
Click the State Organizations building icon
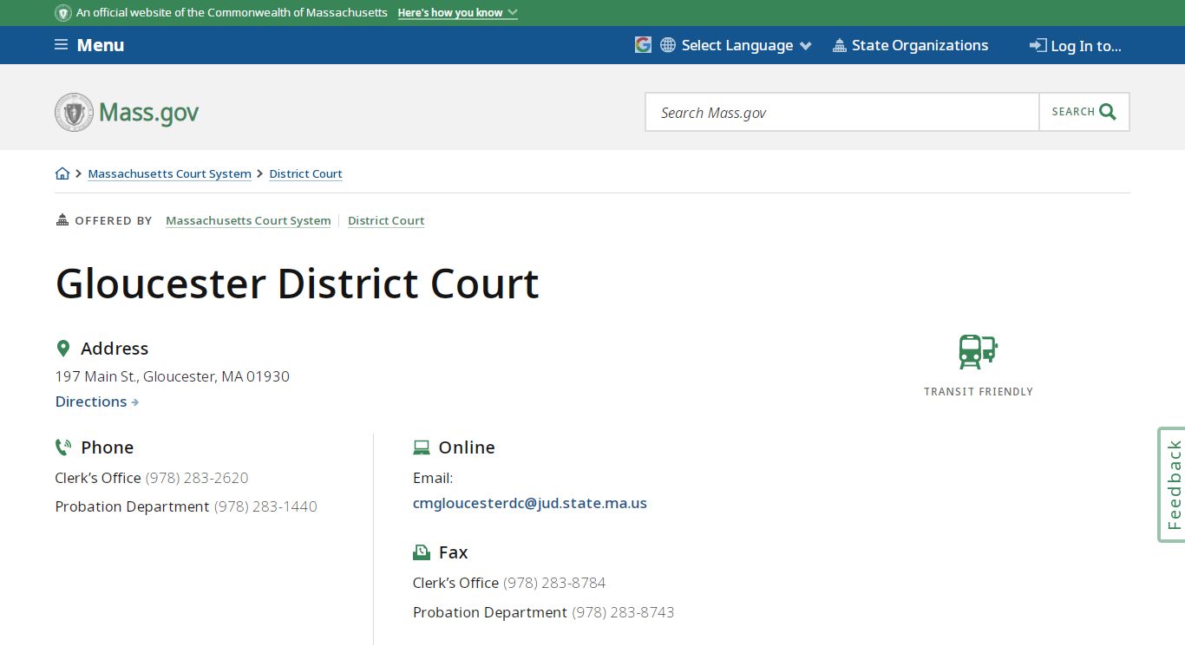tap(839, 45)
